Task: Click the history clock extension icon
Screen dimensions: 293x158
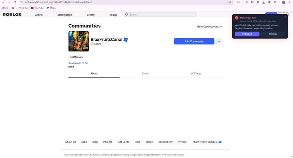Action: [x=252, y=2]
